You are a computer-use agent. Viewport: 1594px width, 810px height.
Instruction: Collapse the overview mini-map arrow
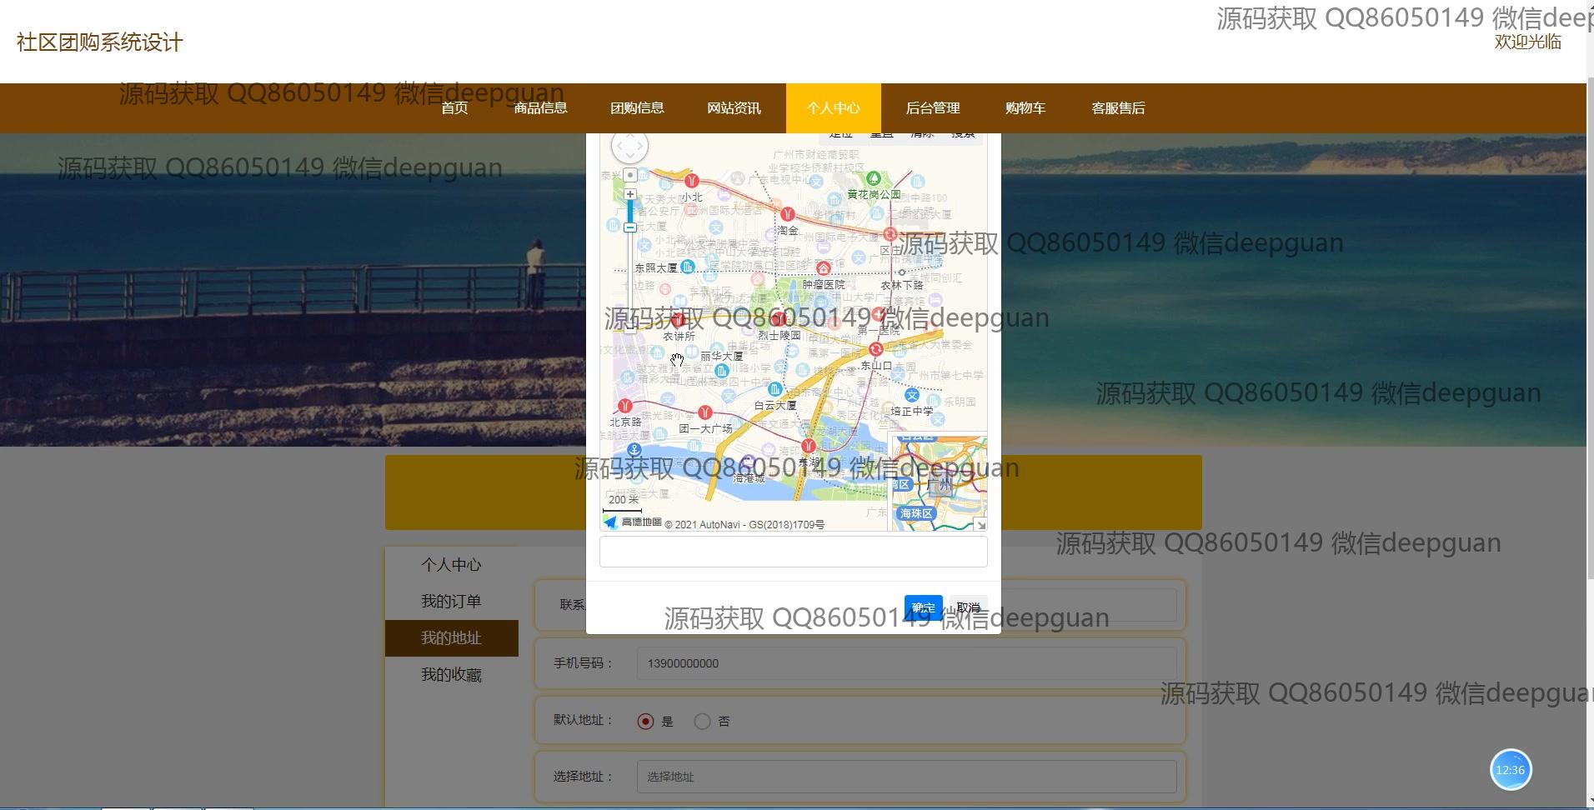(980, 524)
